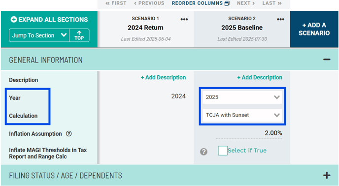339x186 pixels.
Task: Select the 2024 Return scenario title
Action: point(145,28)
